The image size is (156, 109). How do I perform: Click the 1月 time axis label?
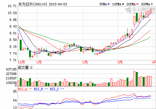tap(39, 62)
